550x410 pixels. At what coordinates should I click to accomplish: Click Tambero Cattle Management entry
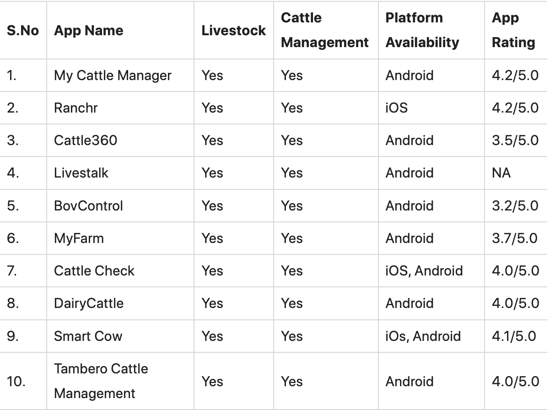[x=101, y=381]
